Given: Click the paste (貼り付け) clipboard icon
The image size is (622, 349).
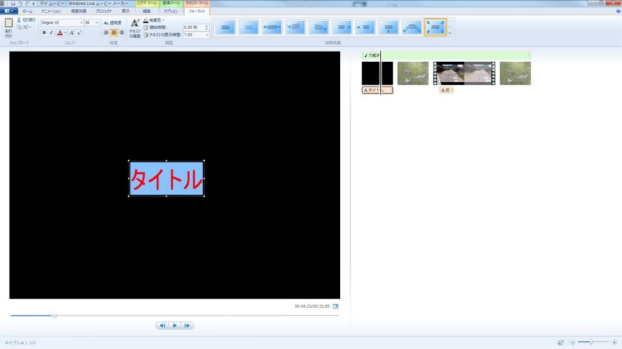Looking at the screenshot, I should [9, 25].
